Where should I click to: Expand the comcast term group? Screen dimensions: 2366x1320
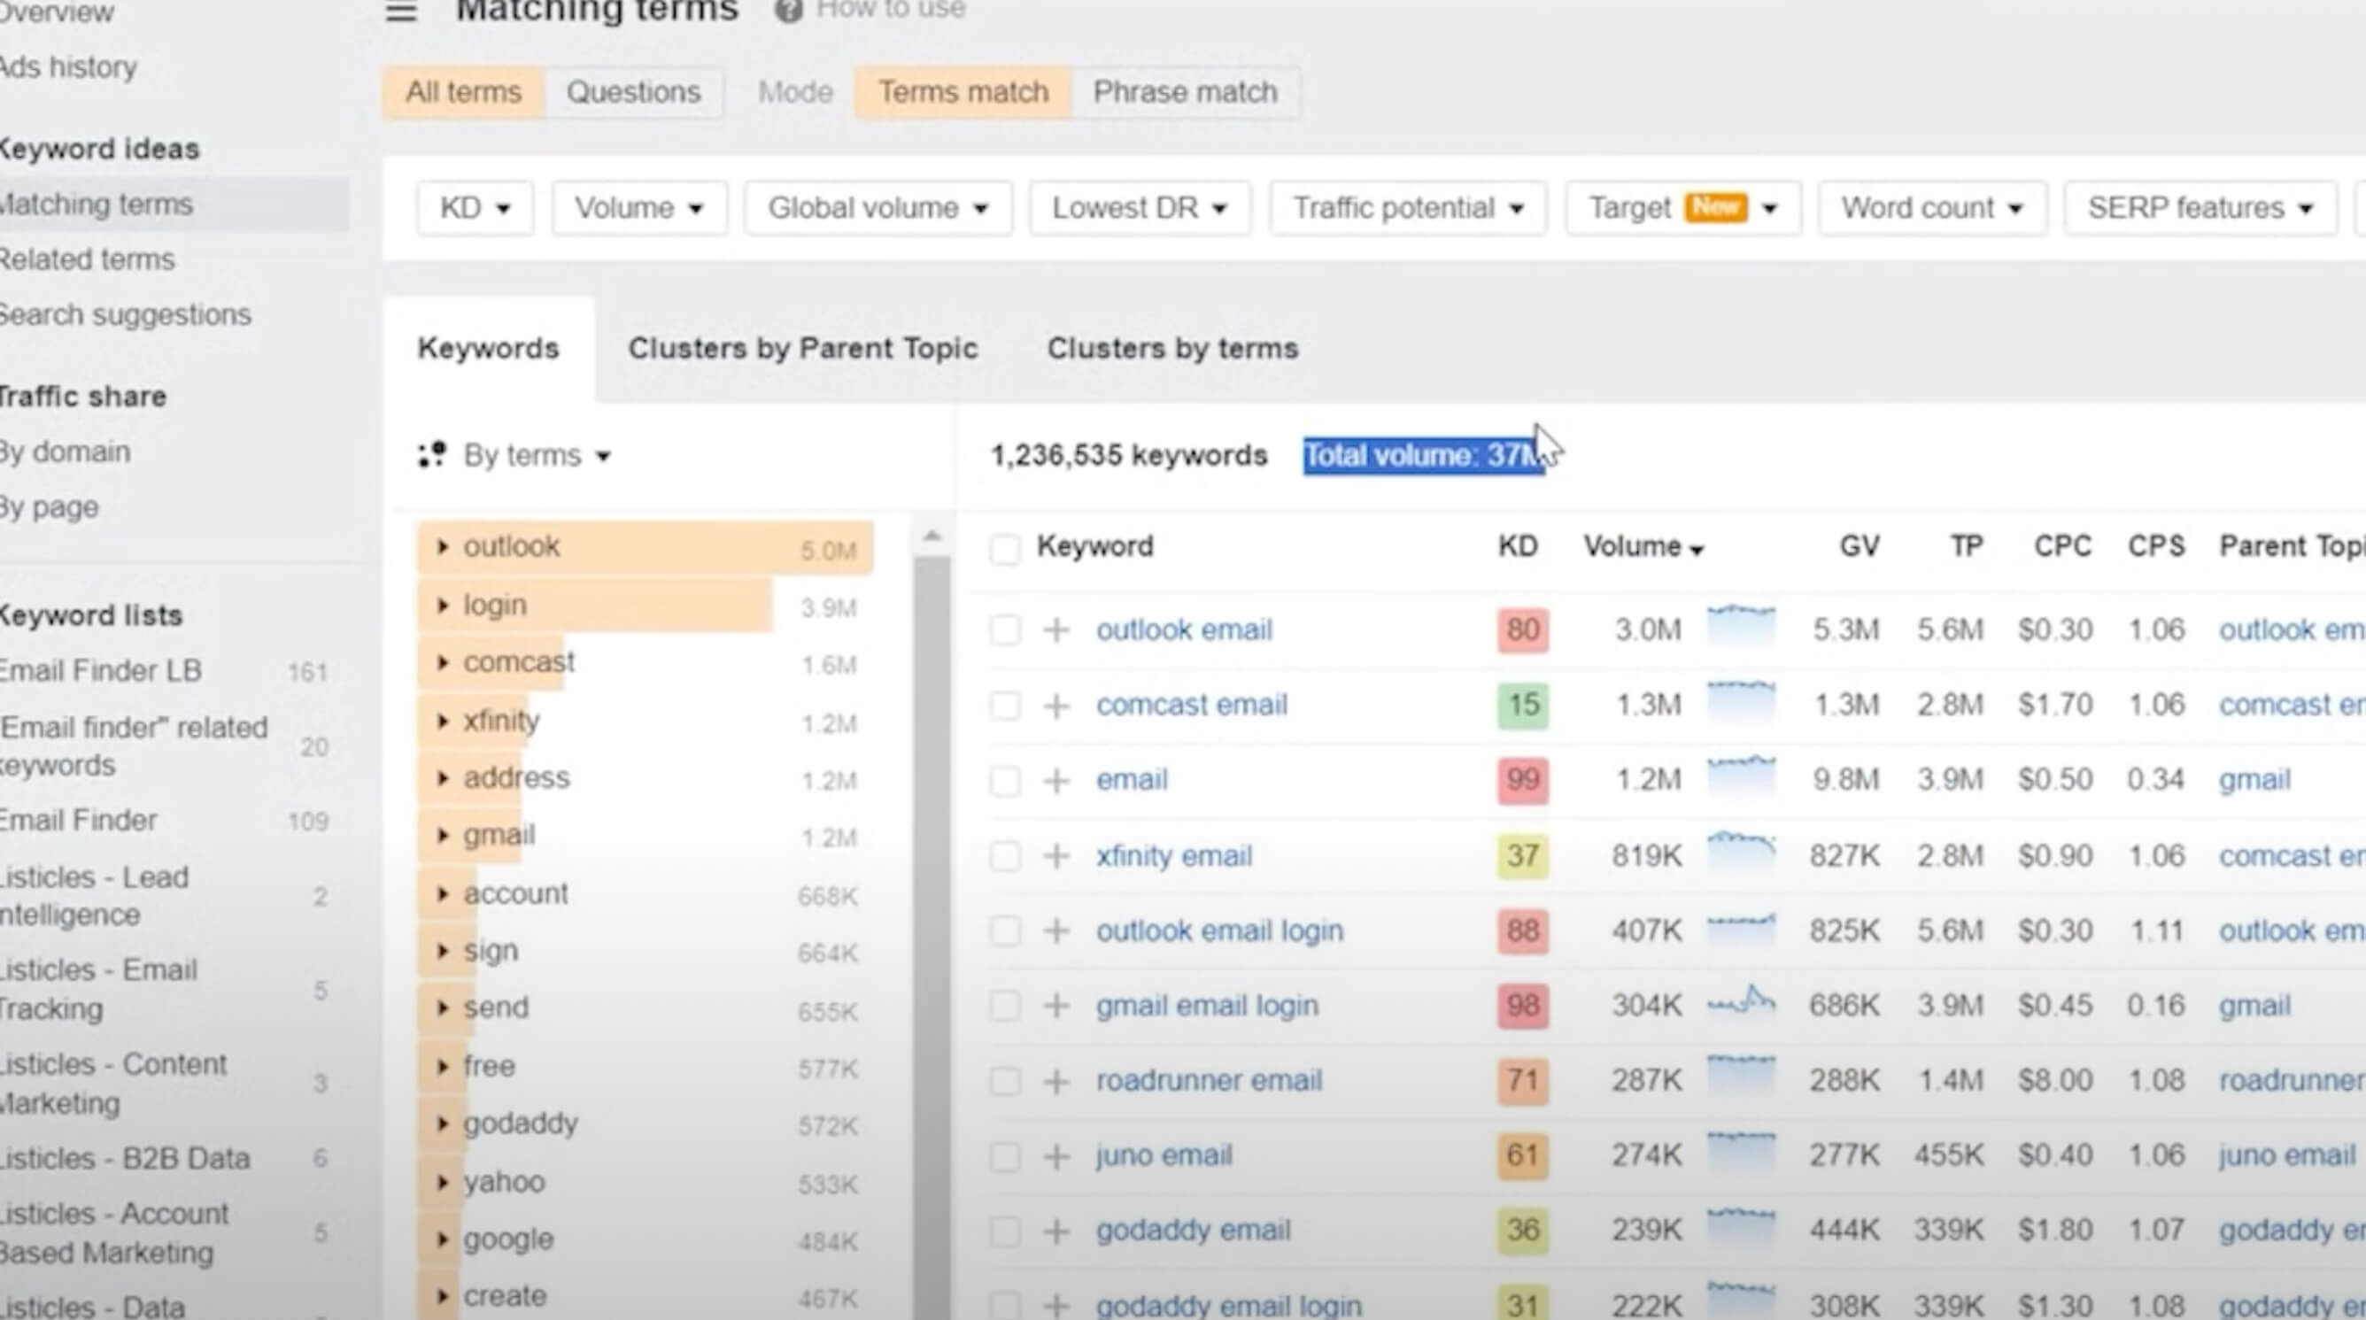pos(443,662)
